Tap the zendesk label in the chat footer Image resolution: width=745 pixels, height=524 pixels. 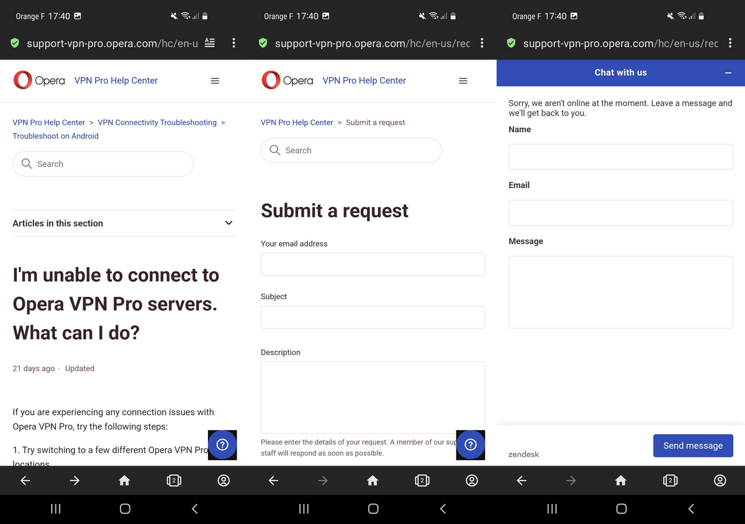(x=523, y=454)
